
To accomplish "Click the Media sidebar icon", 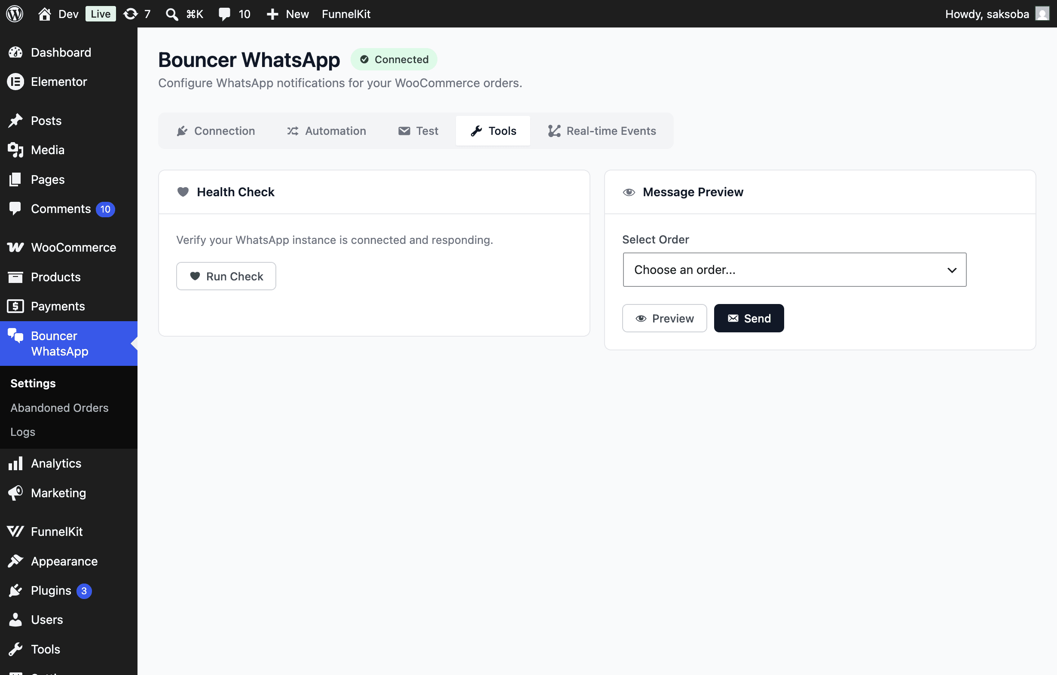I will coord(15,150).
